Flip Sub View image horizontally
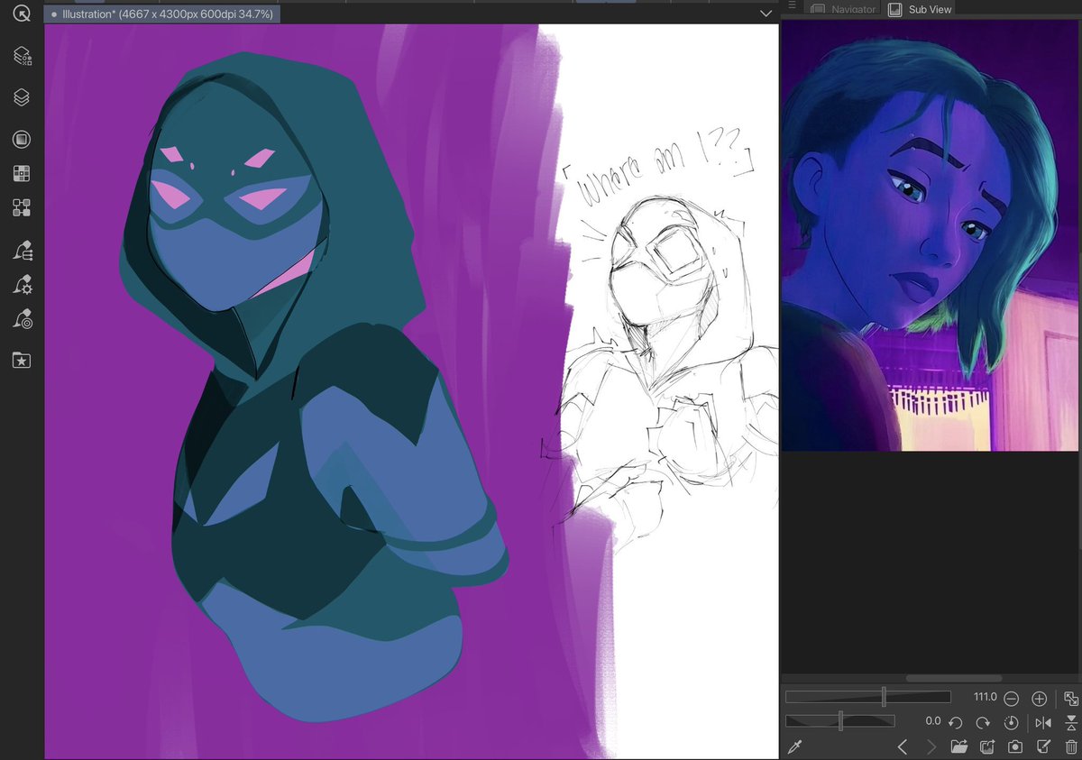Viewport: 1082px width, 760px height. (x=1043, y=723)
